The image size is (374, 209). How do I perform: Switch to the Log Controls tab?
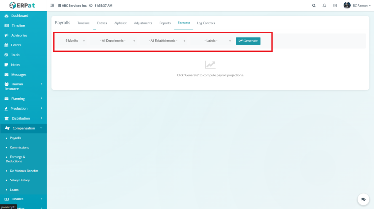[x=206, y=23]
